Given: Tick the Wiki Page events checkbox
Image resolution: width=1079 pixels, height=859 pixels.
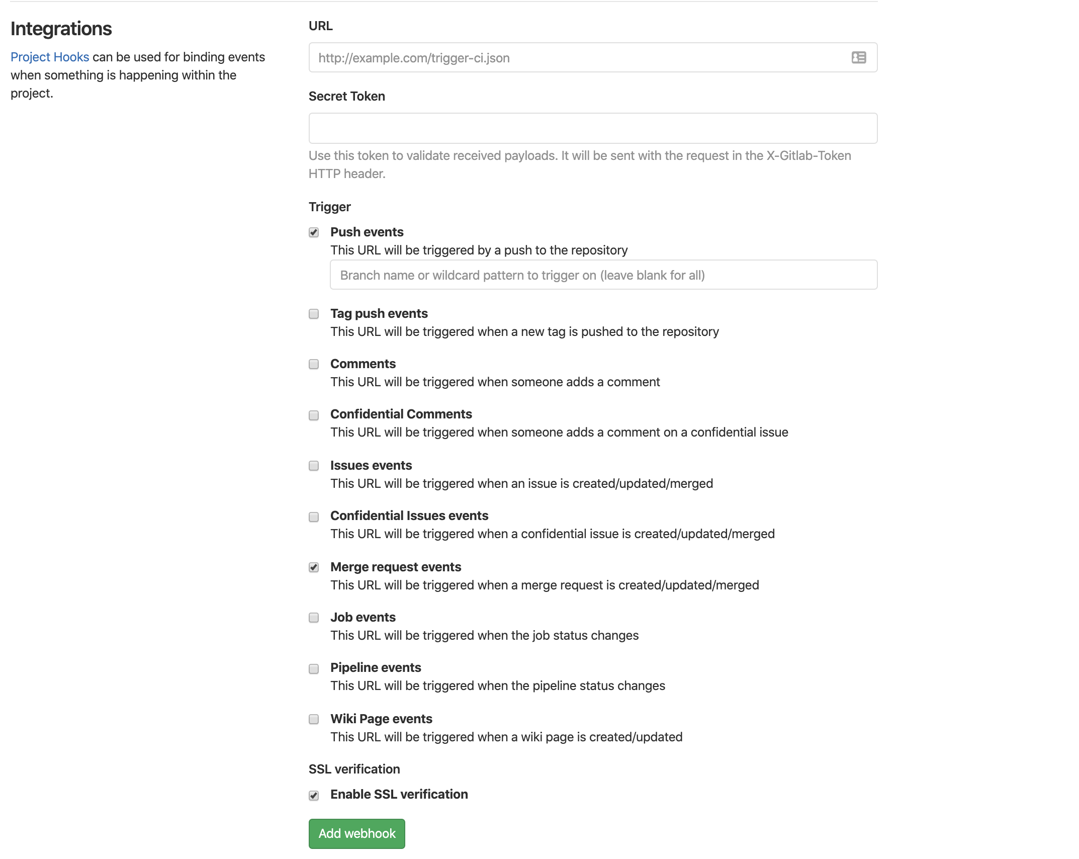Looking at the screenshot, I should [x=314, y=719].
